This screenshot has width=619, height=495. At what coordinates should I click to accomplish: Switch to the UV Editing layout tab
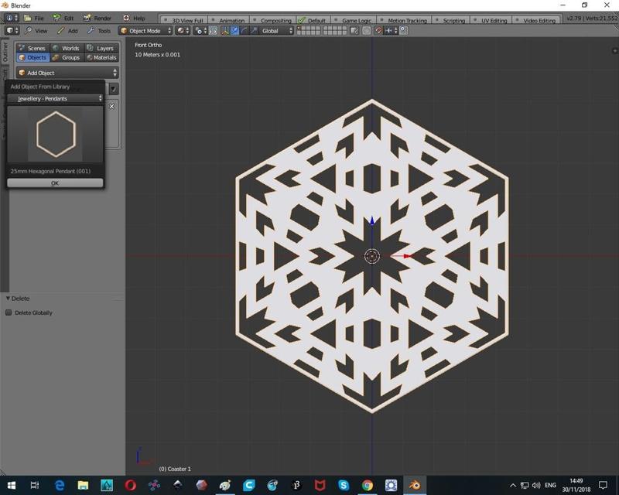tap(491, 21)
